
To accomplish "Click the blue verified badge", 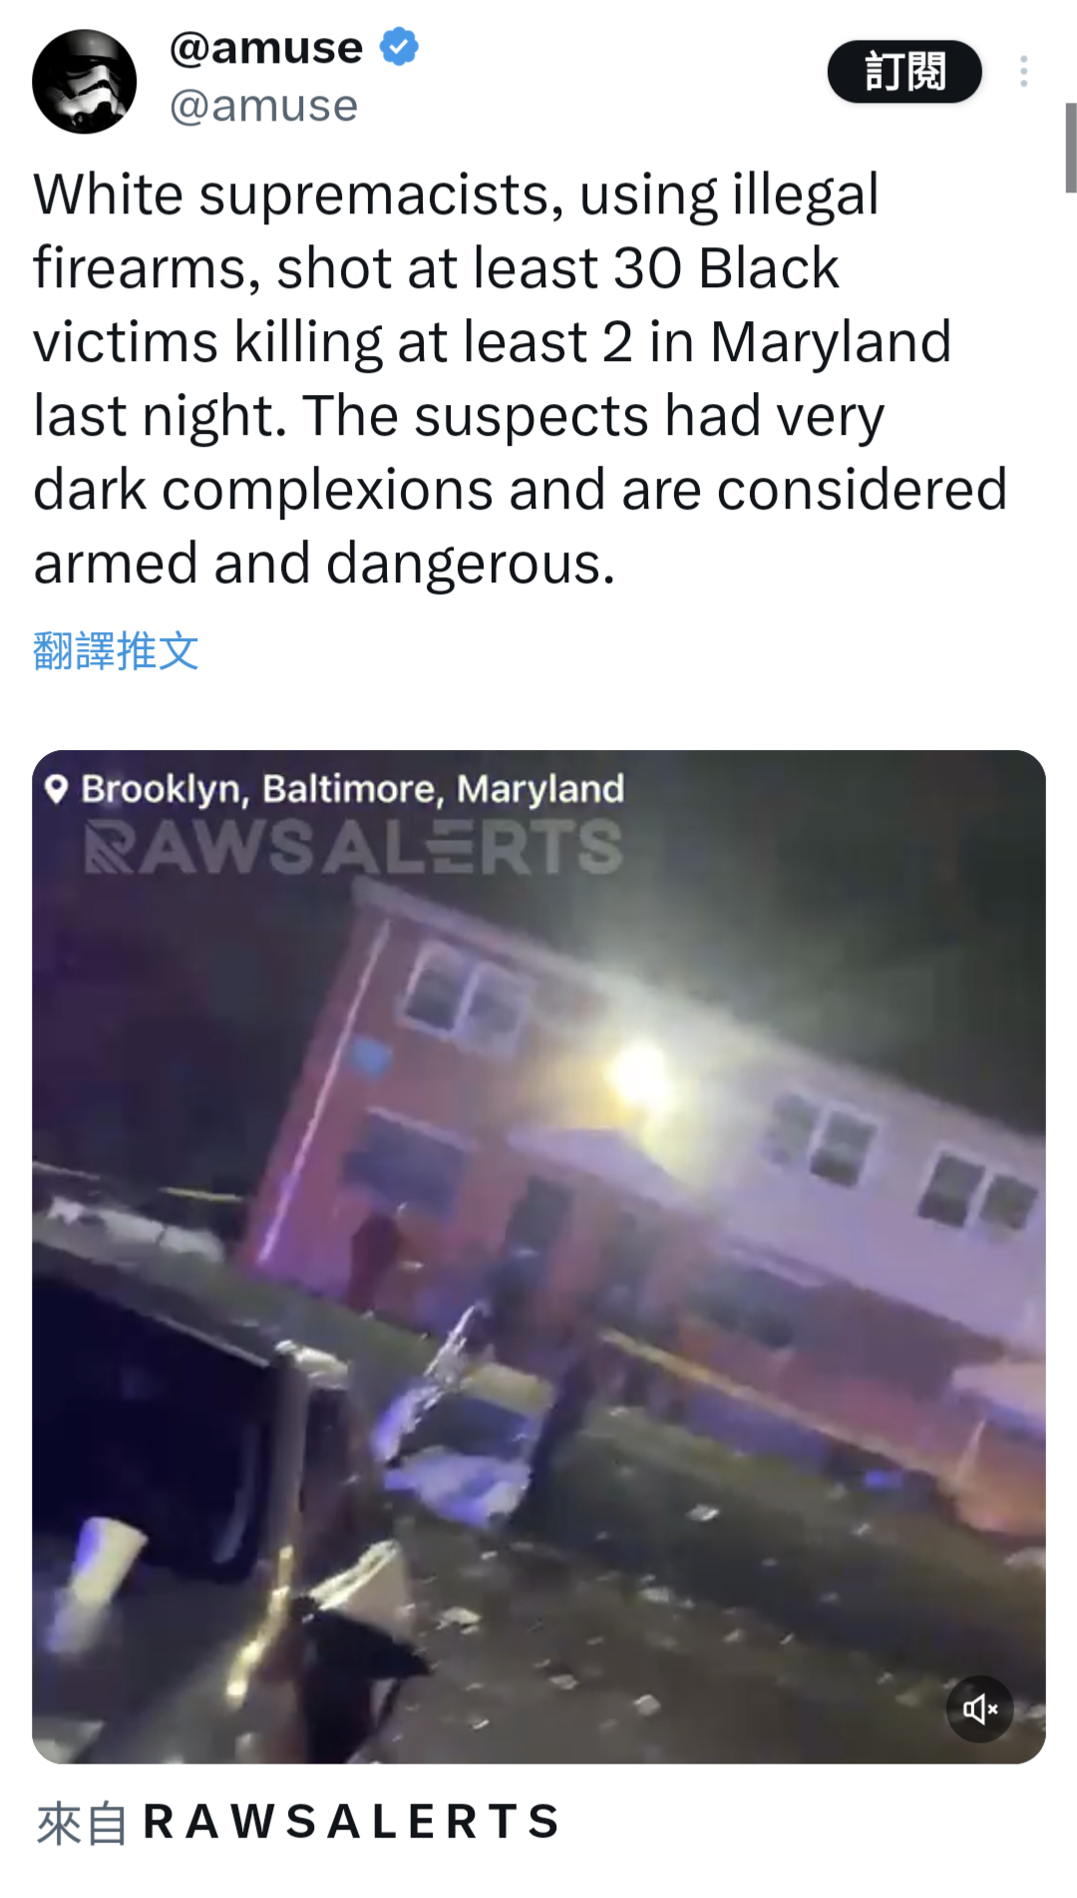I will 399,47.
